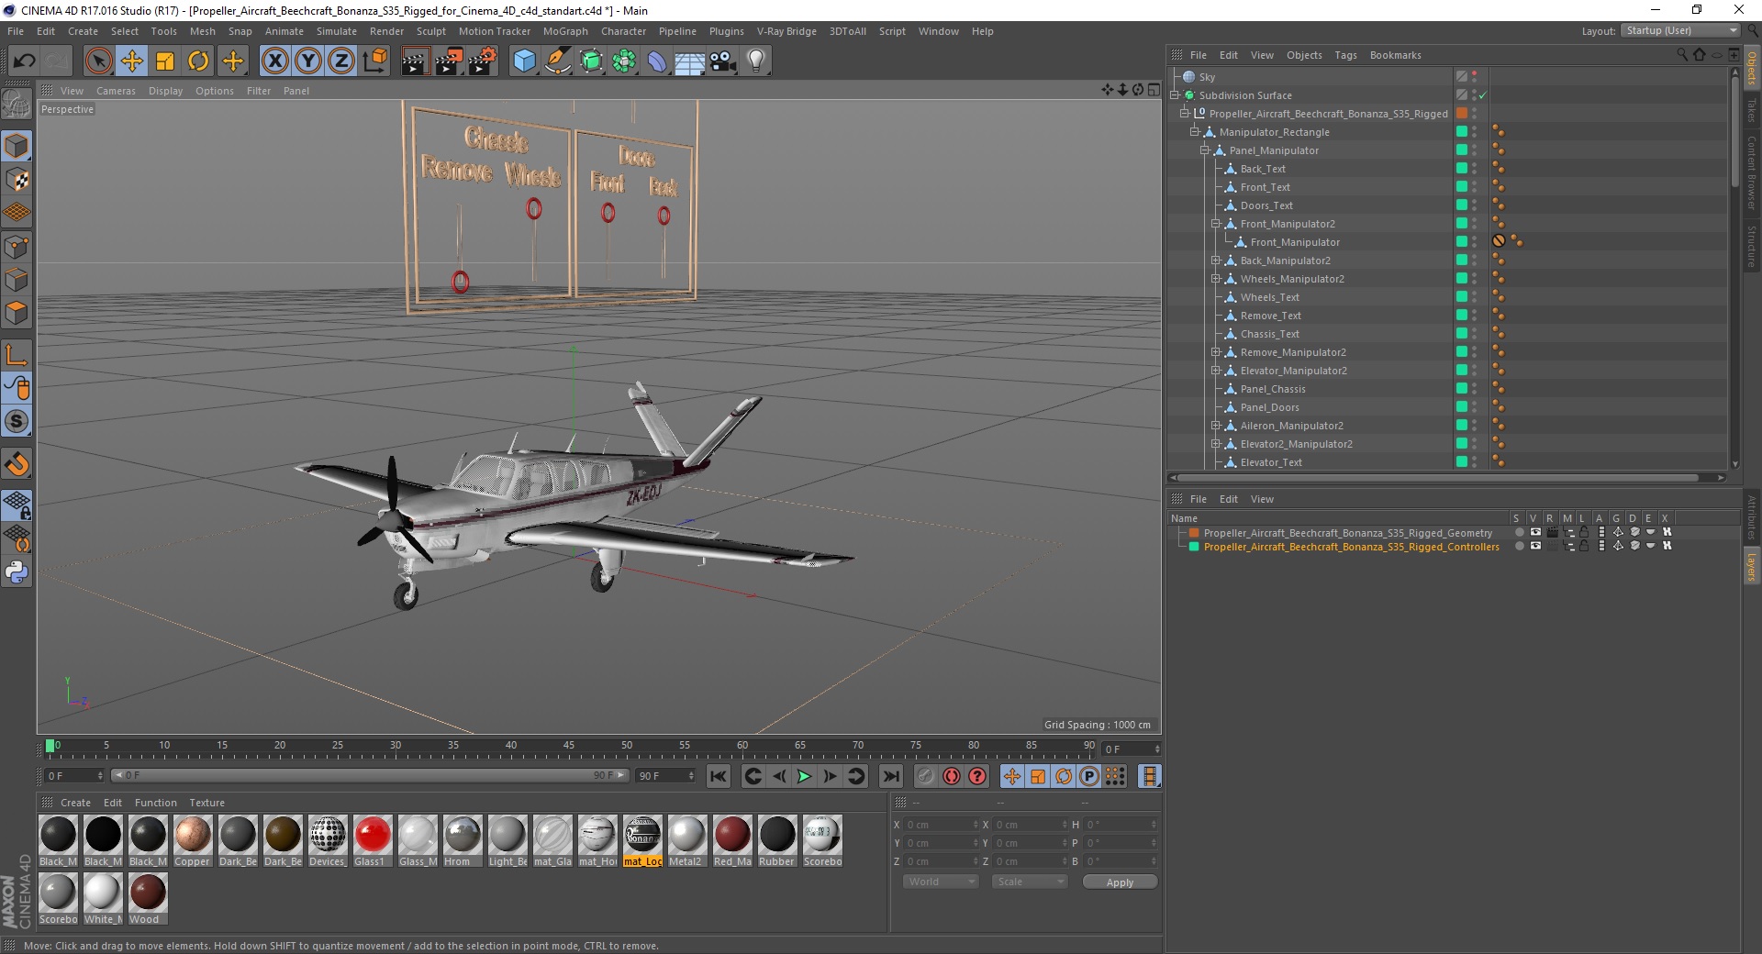The width and height of the screenshot is (1762, 954).
Task: Open the Character menu
Action: pos(623,31)
